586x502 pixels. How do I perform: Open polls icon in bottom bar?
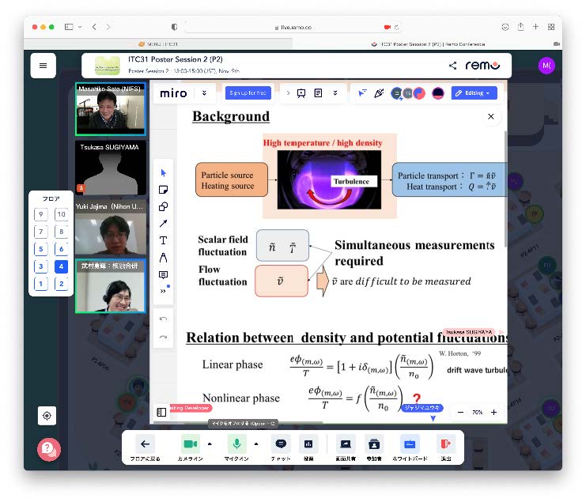click(308, 444)
